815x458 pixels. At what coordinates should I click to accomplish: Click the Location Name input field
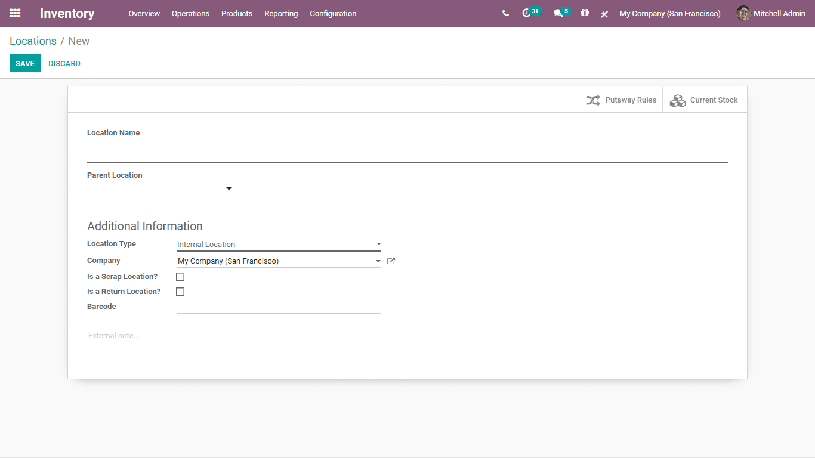[x=407, y=152]
